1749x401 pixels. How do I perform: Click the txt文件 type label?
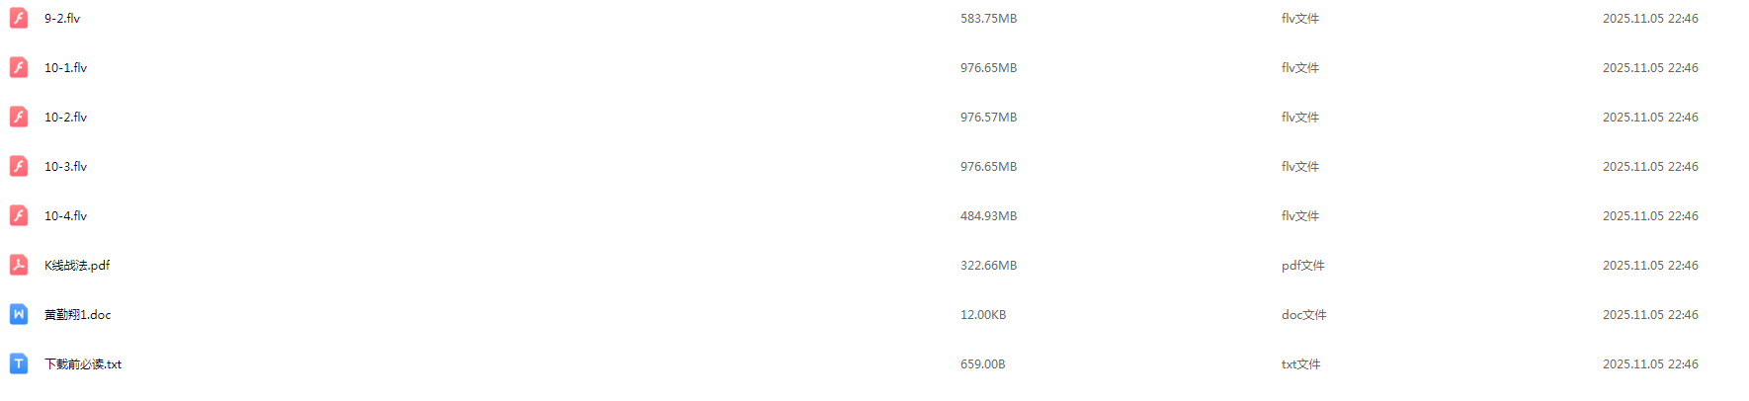(x=1300, y=364)
